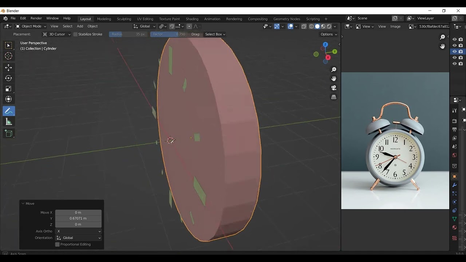This screenshot has width=466, height=262.
Task: Activate the 3D Cursor tool in the toolbar
Action: pyautogui.click(x=8, y=56)
